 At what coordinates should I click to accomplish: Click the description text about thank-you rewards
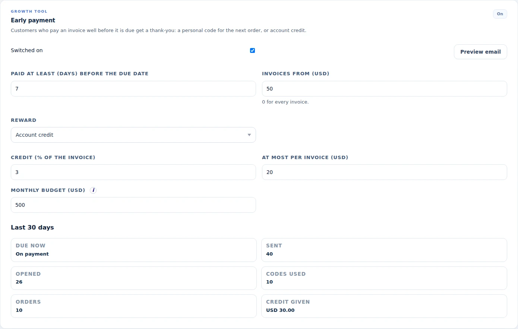tap(158, 31)
